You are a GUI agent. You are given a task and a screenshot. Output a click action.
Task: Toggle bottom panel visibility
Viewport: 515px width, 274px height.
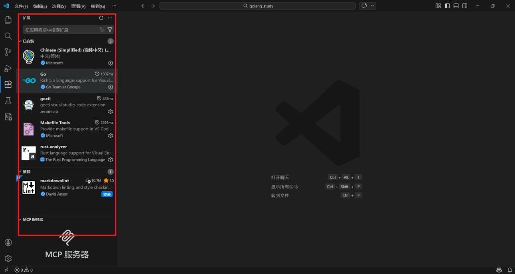[456, 6]
